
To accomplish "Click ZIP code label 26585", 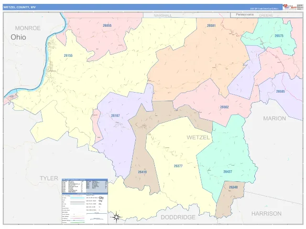I will coord(281,91).
